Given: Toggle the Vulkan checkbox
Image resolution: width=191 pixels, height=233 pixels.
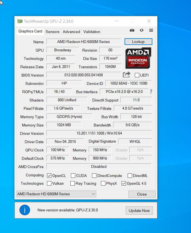Looking at the screenshot, I should tap(49, 183).
